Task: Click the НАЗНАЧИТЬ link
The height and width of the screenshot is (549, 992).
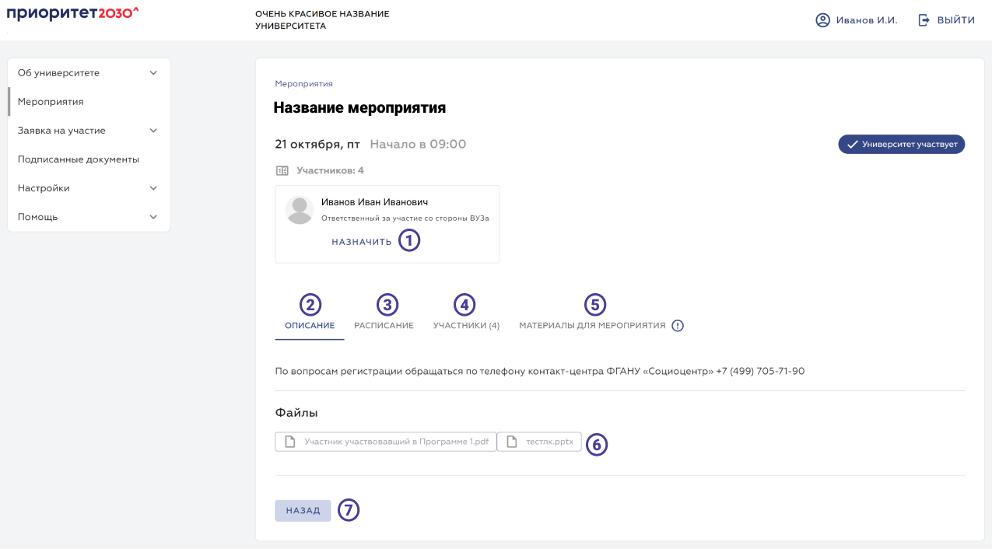Action: [361, 241]
